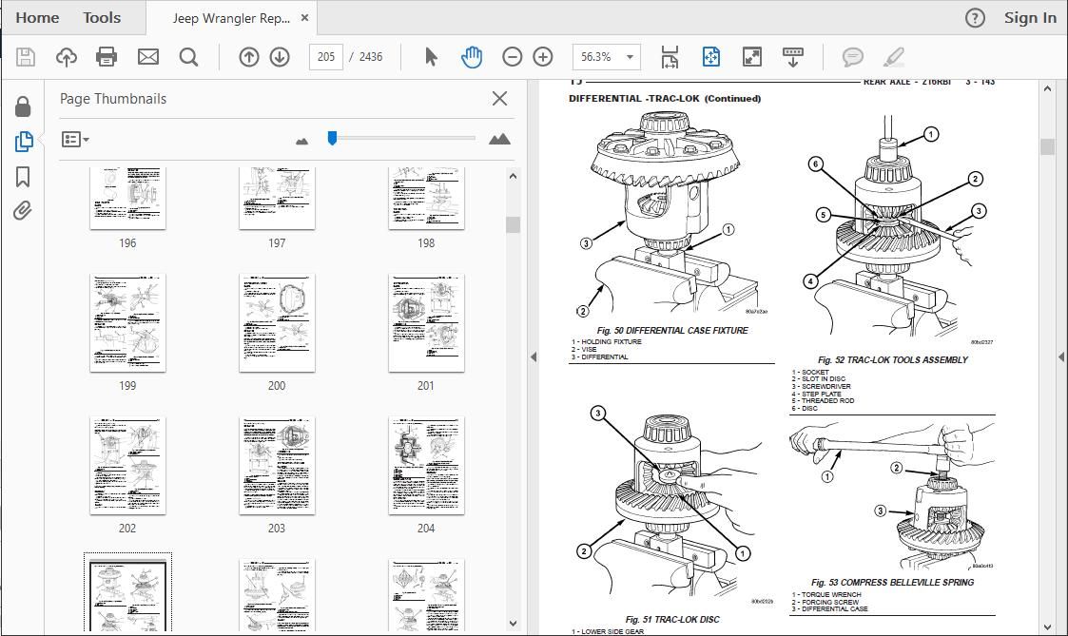Screen dimensions: 1068x636
Task: Open Bookmarks panel icon
Action: [23, 177]
